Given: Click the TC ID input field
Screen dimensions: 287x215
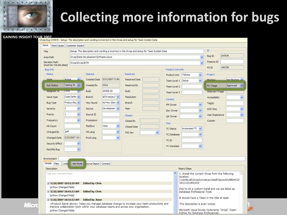Looking at the screenshot, I should 192,141.
